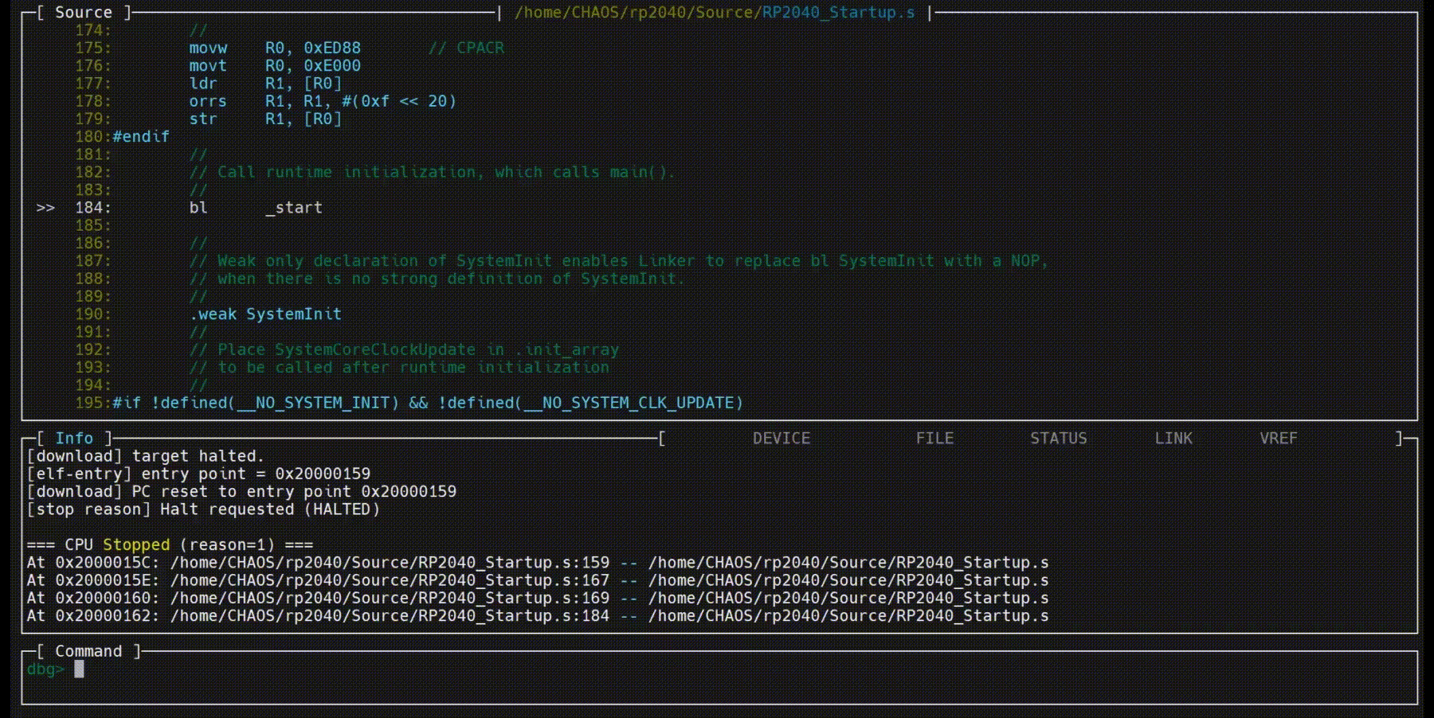Click the current-line marker >> at line 184
Screen dimensions: 1434x718
(x=45, y=208)
